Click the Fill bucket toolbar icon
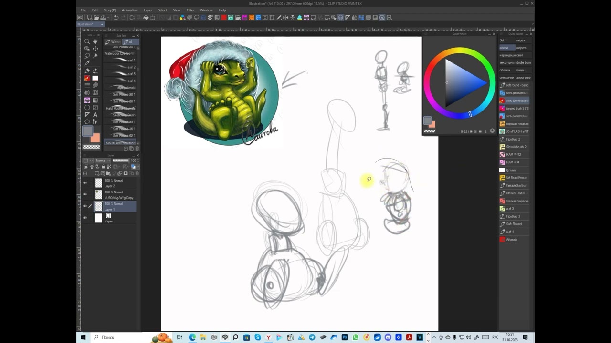The width and height of the screenshot is (611, 343). [146, 18]
